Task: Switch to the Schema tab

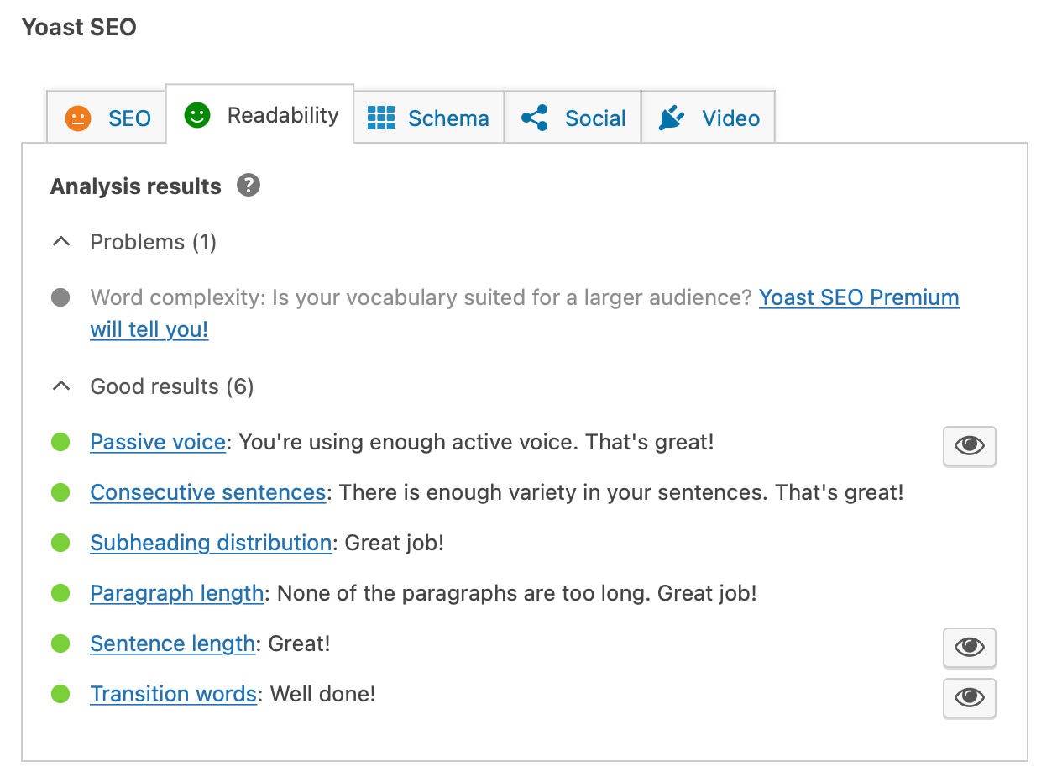Action: point(447,118)
